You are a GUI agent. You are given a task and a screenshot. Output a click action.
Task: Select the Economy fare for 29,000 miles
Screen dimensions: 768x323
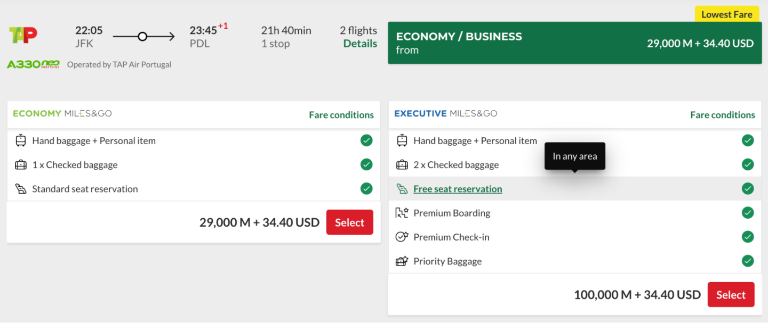pyautogui.click(x=349, y=222)
